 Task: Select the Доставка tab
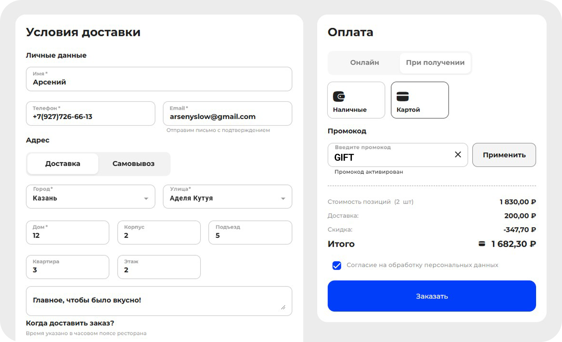[x=62, y=164]
